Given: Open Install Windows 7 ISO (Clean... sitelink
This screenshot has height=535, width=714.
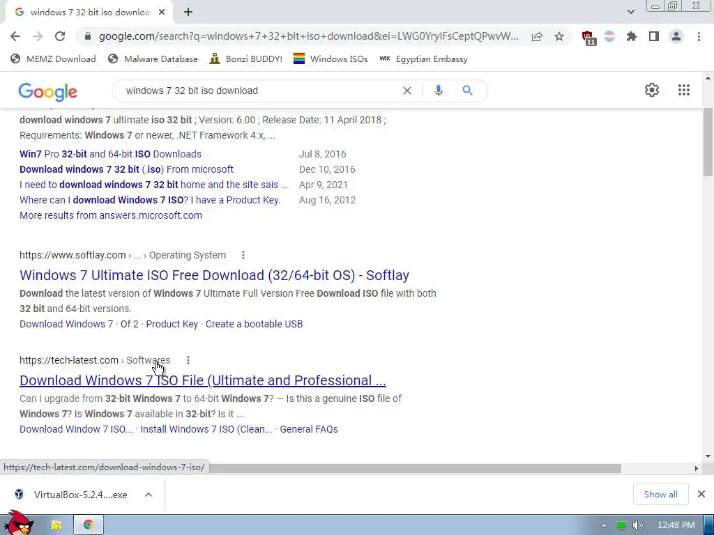Looking at the screenshot, I should click(206, 429).
